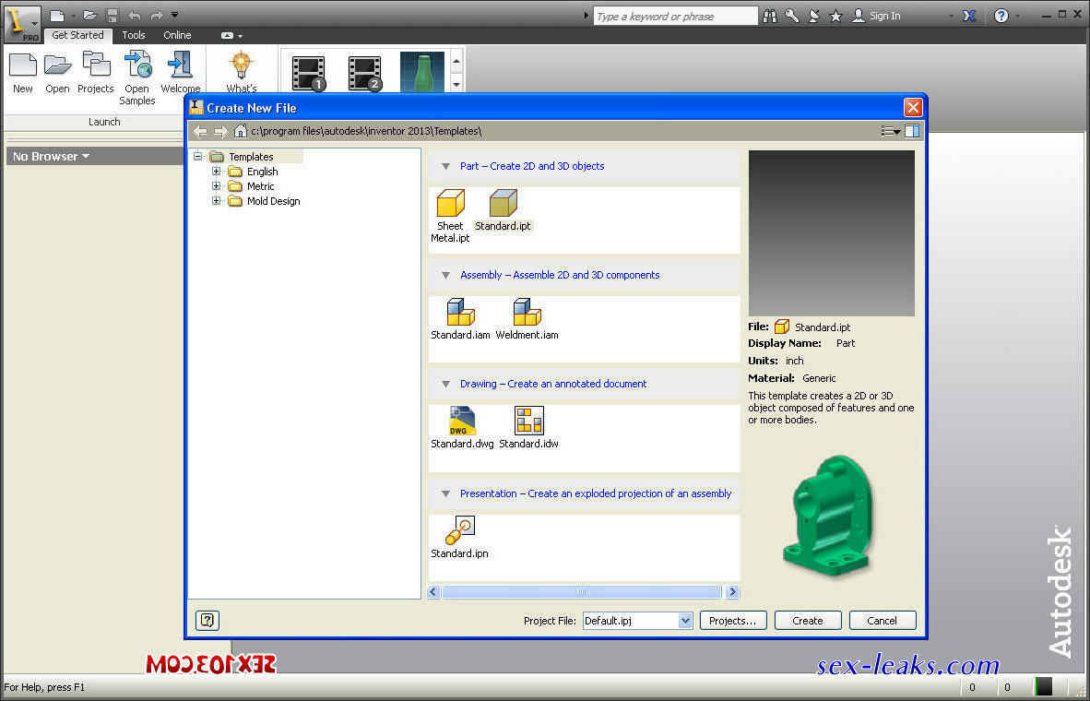Open the Help dropdown arrow
Screen dimensions: 1090x701
[x=1018, y=16]
